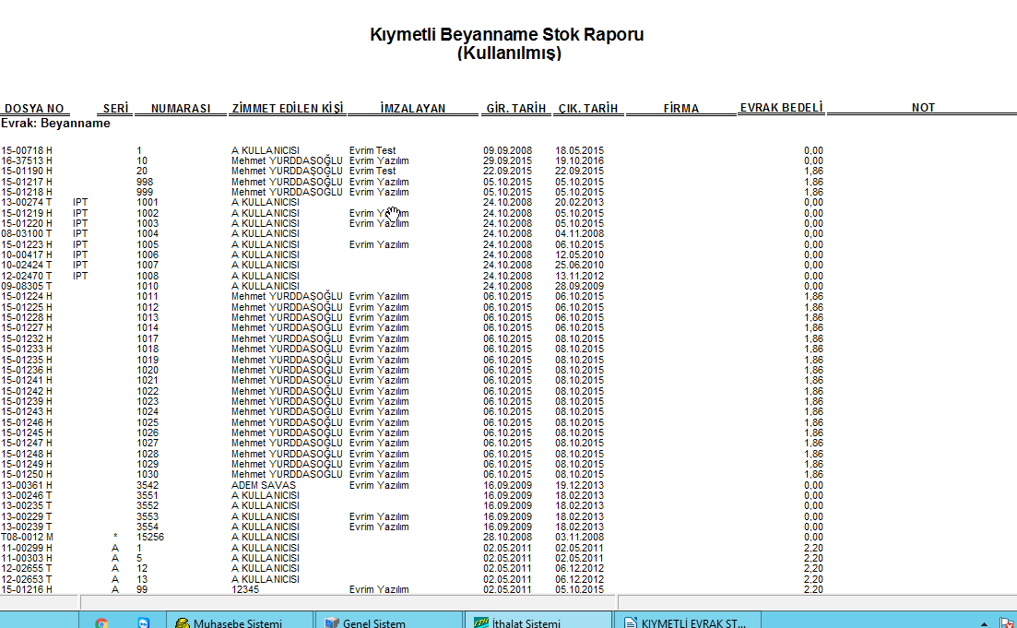Image resolution: width=1017 pixels, height=628 pixels.
Task: Click the exit date 20.02.2013
Action: (x=579, y=202)
